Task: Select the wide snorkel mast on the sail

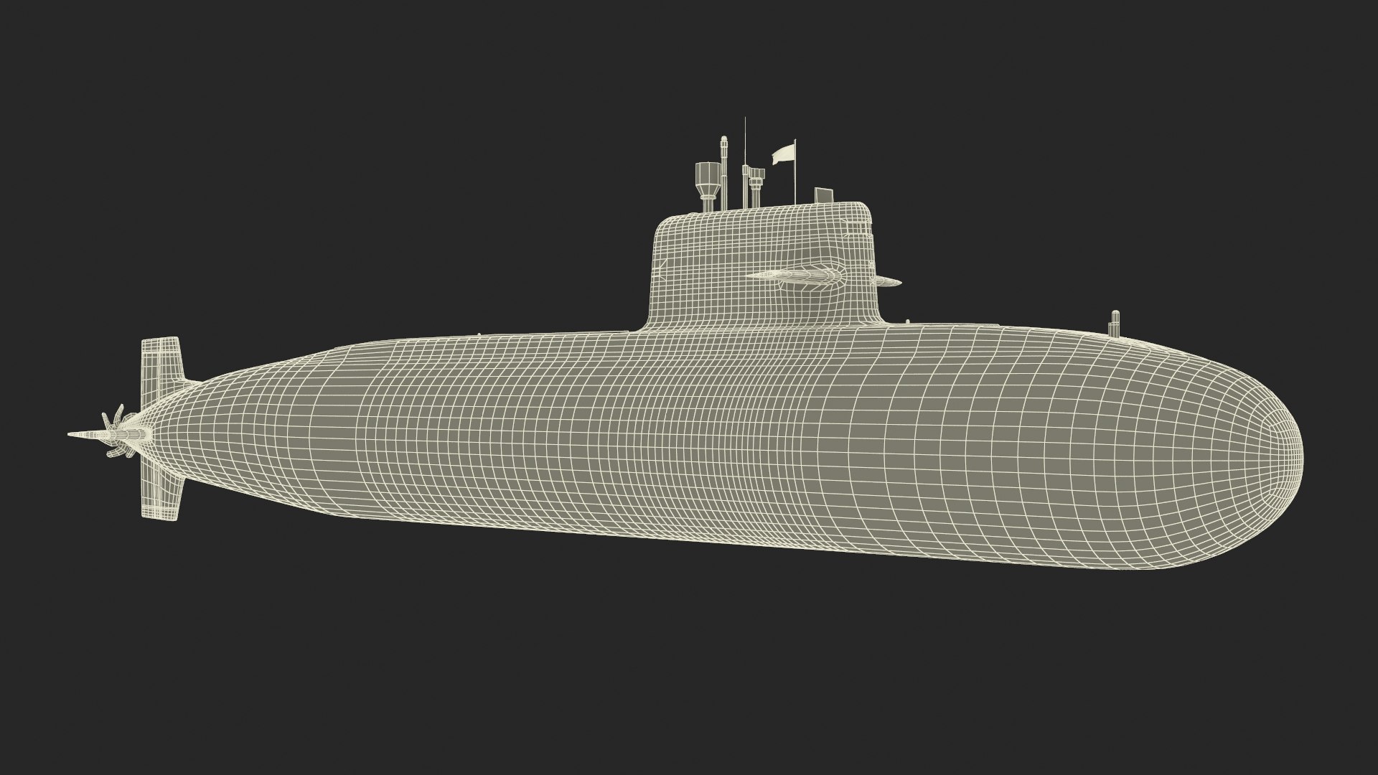Action: (707, 187)
